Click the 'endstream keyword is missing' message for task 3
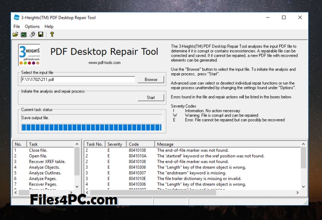Image resolution: width=322 pixels, height=220 pixels. 191,173
